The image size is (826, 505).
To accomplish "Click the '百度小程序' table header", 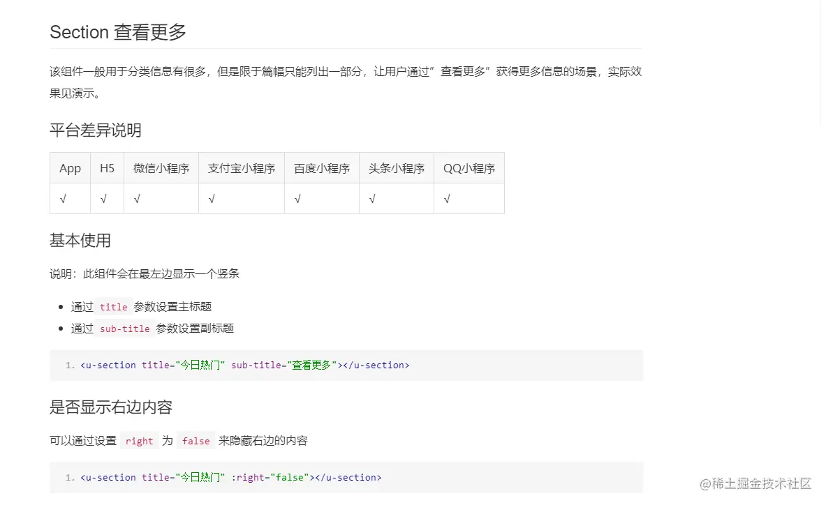I will [322, 168].
